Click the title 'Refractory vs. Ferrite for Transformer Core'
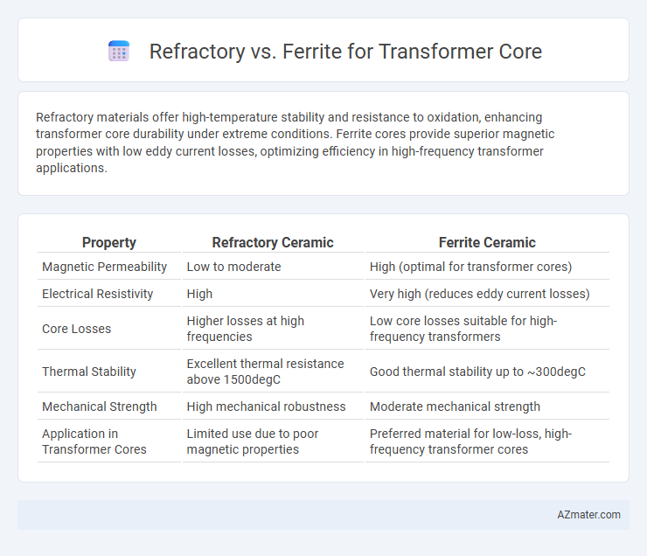Image resolution: width=647 pixels, height=556 pixels. [x=345, y=52]
